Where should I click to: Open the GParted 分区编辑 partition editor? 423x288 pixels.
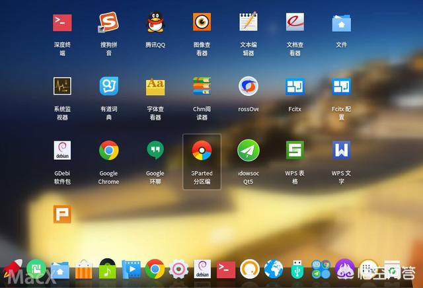[x=202, y=150]
